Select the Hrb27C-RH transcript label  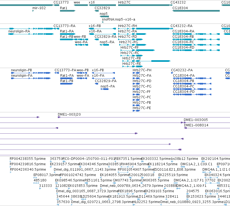coord(128,26)
